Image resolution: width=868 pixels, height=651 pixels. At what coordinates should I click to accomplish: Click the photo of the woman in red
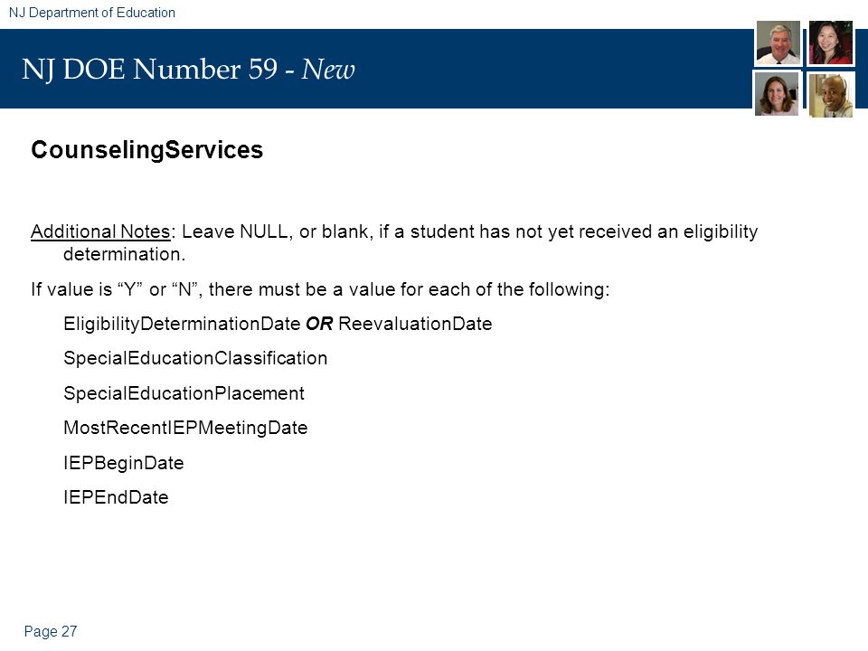[831, 43]
